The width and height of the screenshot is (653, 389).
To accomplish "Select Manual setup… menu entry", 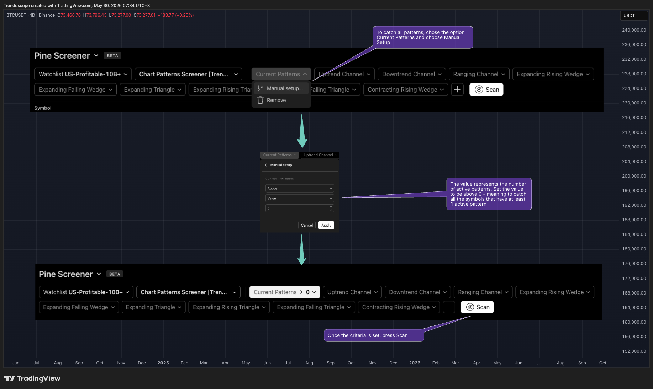I will 281,88.
